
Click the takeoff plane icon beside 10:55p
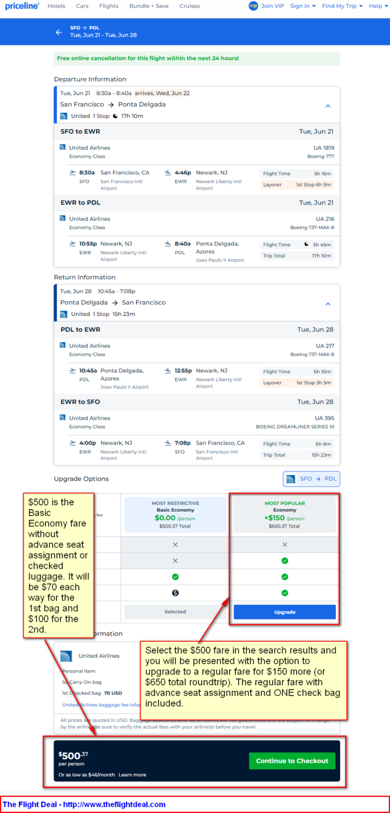pos(73,244)
